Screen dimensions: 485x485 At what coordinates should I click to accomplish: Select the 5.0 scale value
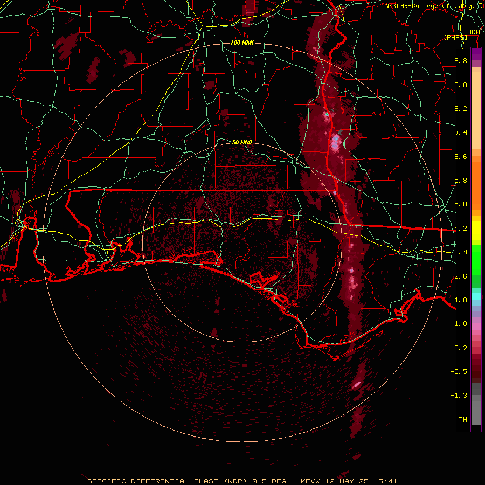(461, 204)
